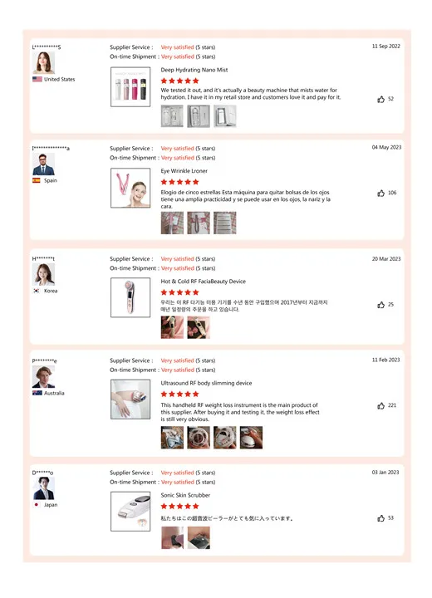Click the Australia flag icon

(37, 393)
